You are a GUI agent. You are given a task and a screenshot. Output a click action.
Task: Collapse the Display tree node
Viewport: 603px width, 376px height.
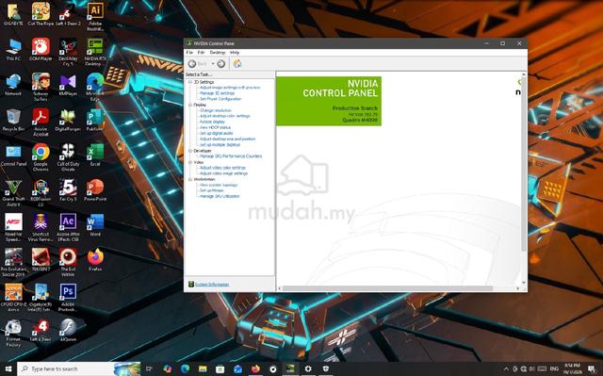tap(190, 105)
